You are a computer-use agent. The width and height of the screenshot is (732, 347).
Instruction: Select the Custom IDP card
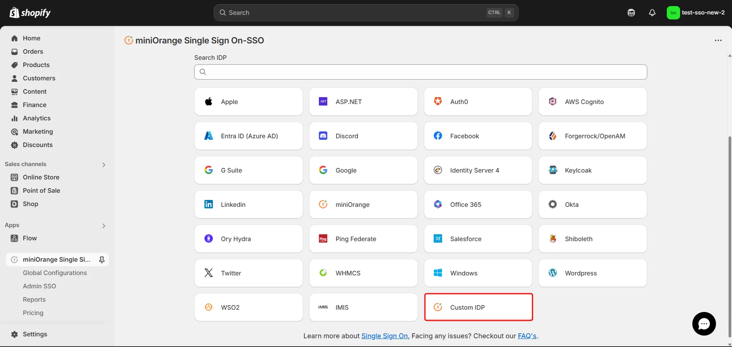[478, 307]
